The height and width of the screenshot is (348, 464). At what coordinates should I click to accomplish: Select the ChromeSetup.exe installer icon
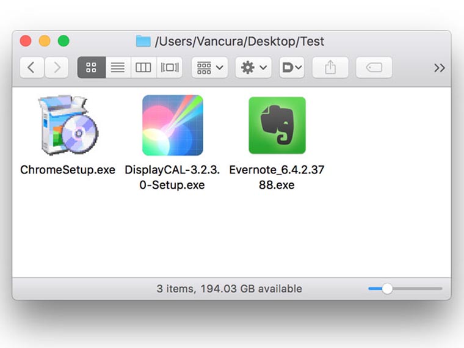pyautogui.click(x=68, y=125)
